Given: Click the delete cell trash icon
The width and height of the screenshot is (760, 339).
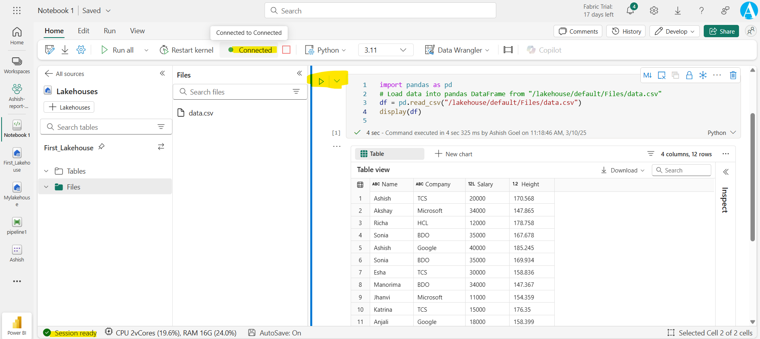Looking at the screenshot, I should click(733, 75).
